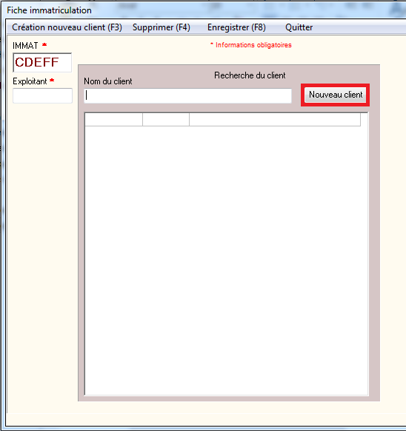Viewport: 406px width, 431px height.
Task: Choose Enregistrer (F8) to save the record
Action: tap(236, 27)
